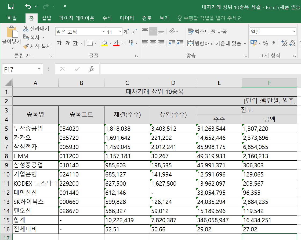Apply the yellow fill color bucket
Screen dimensions: 301x240
pyautogui.click(x=104, y=43)
